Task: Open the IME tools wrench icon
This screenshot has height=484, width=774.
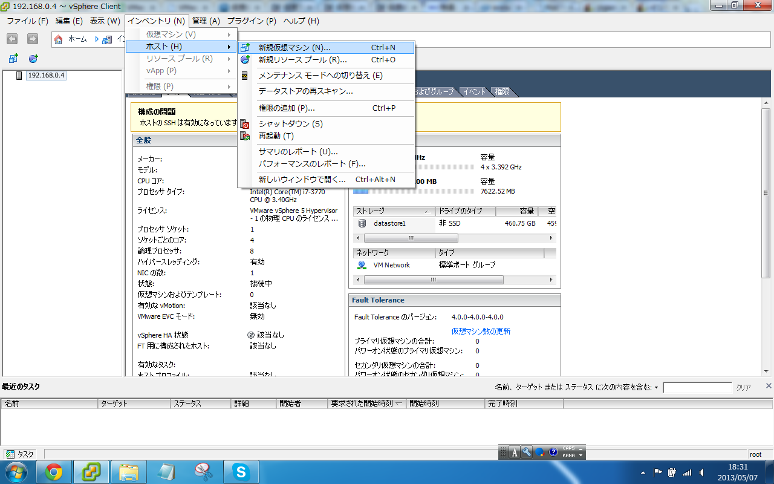Action: 526,452
